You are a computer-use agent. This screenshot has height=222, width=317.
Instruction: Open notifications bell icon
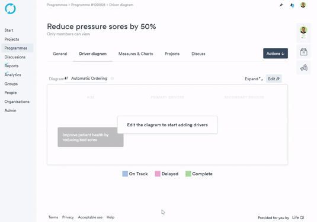[292, 5]
